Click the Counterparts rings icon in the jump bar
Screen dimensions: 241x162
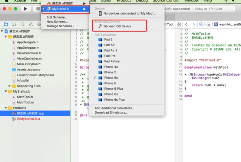coord(201,24)
